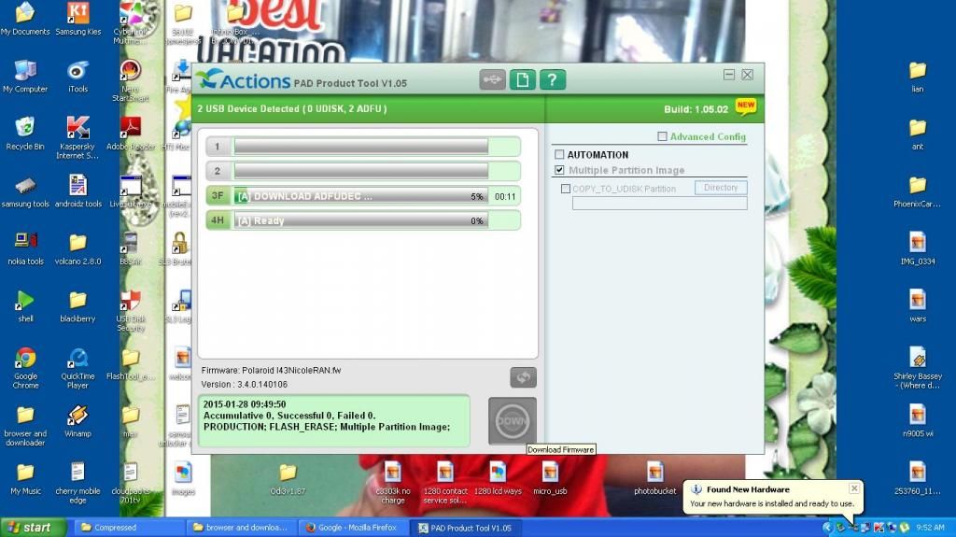Click the NEW build badge
956x537 pixels.
coord(746,106)
